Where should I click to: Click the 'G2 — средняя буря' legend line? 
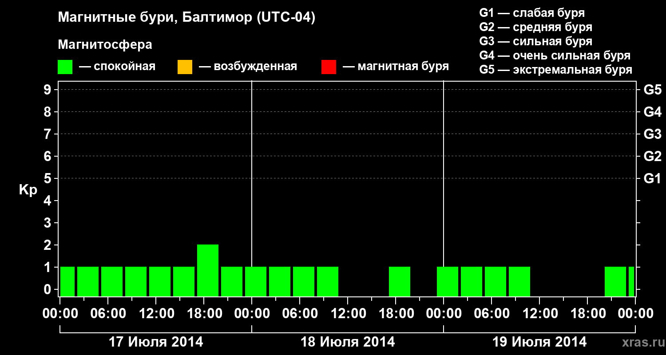coord(536,27)
